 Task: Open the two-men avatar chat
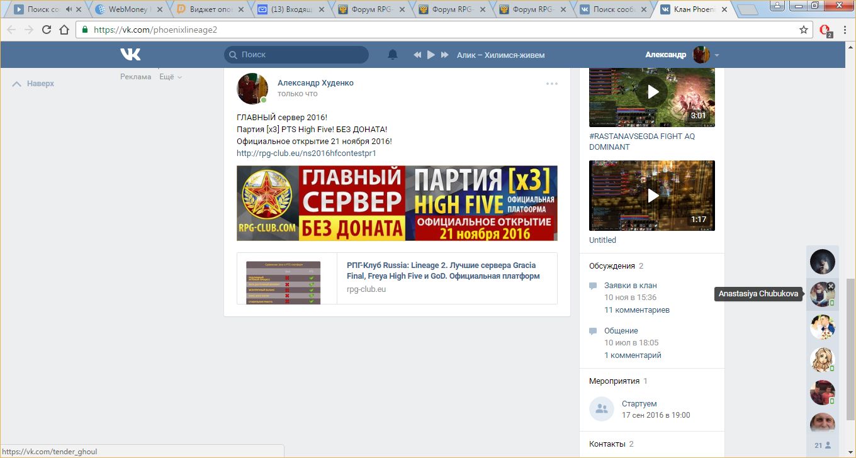point(822,393)
